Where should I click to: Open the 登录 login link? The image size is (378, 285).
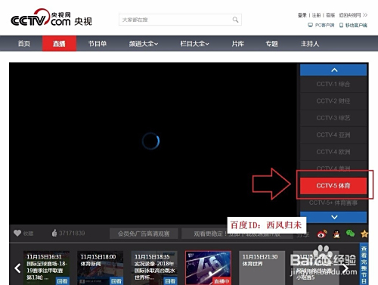click(302, 15)
